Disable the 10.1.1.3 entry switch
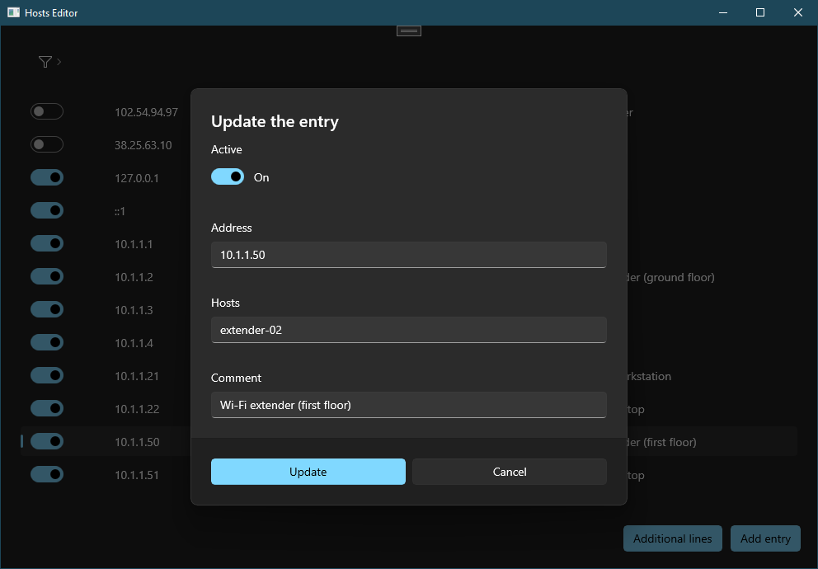This screenshot has height=569, width=818. pyautogui.click(x=47, y=309)
